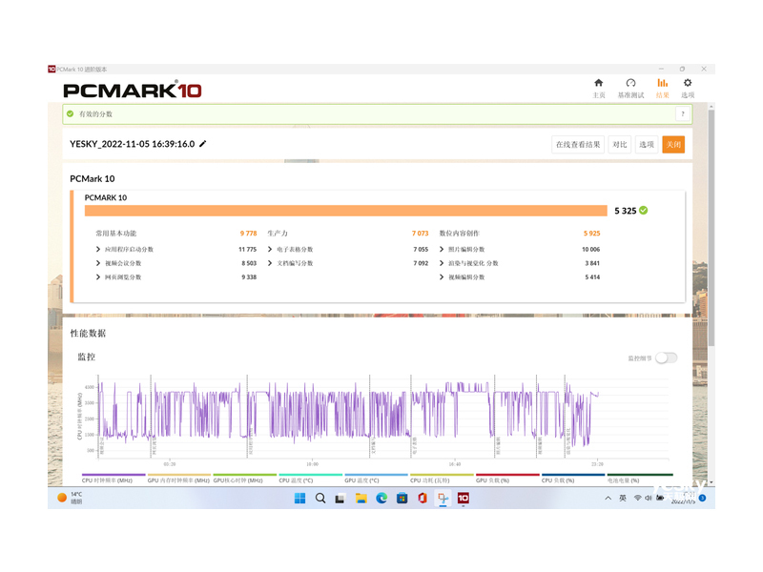Open File Explorer from taskbar
The image size is (763, 572).
[x=361, y=498]
